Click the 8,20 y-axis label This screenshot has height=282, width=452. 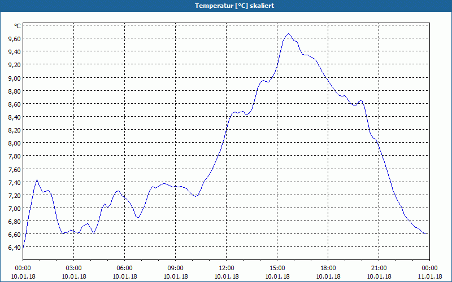[15, 130]
